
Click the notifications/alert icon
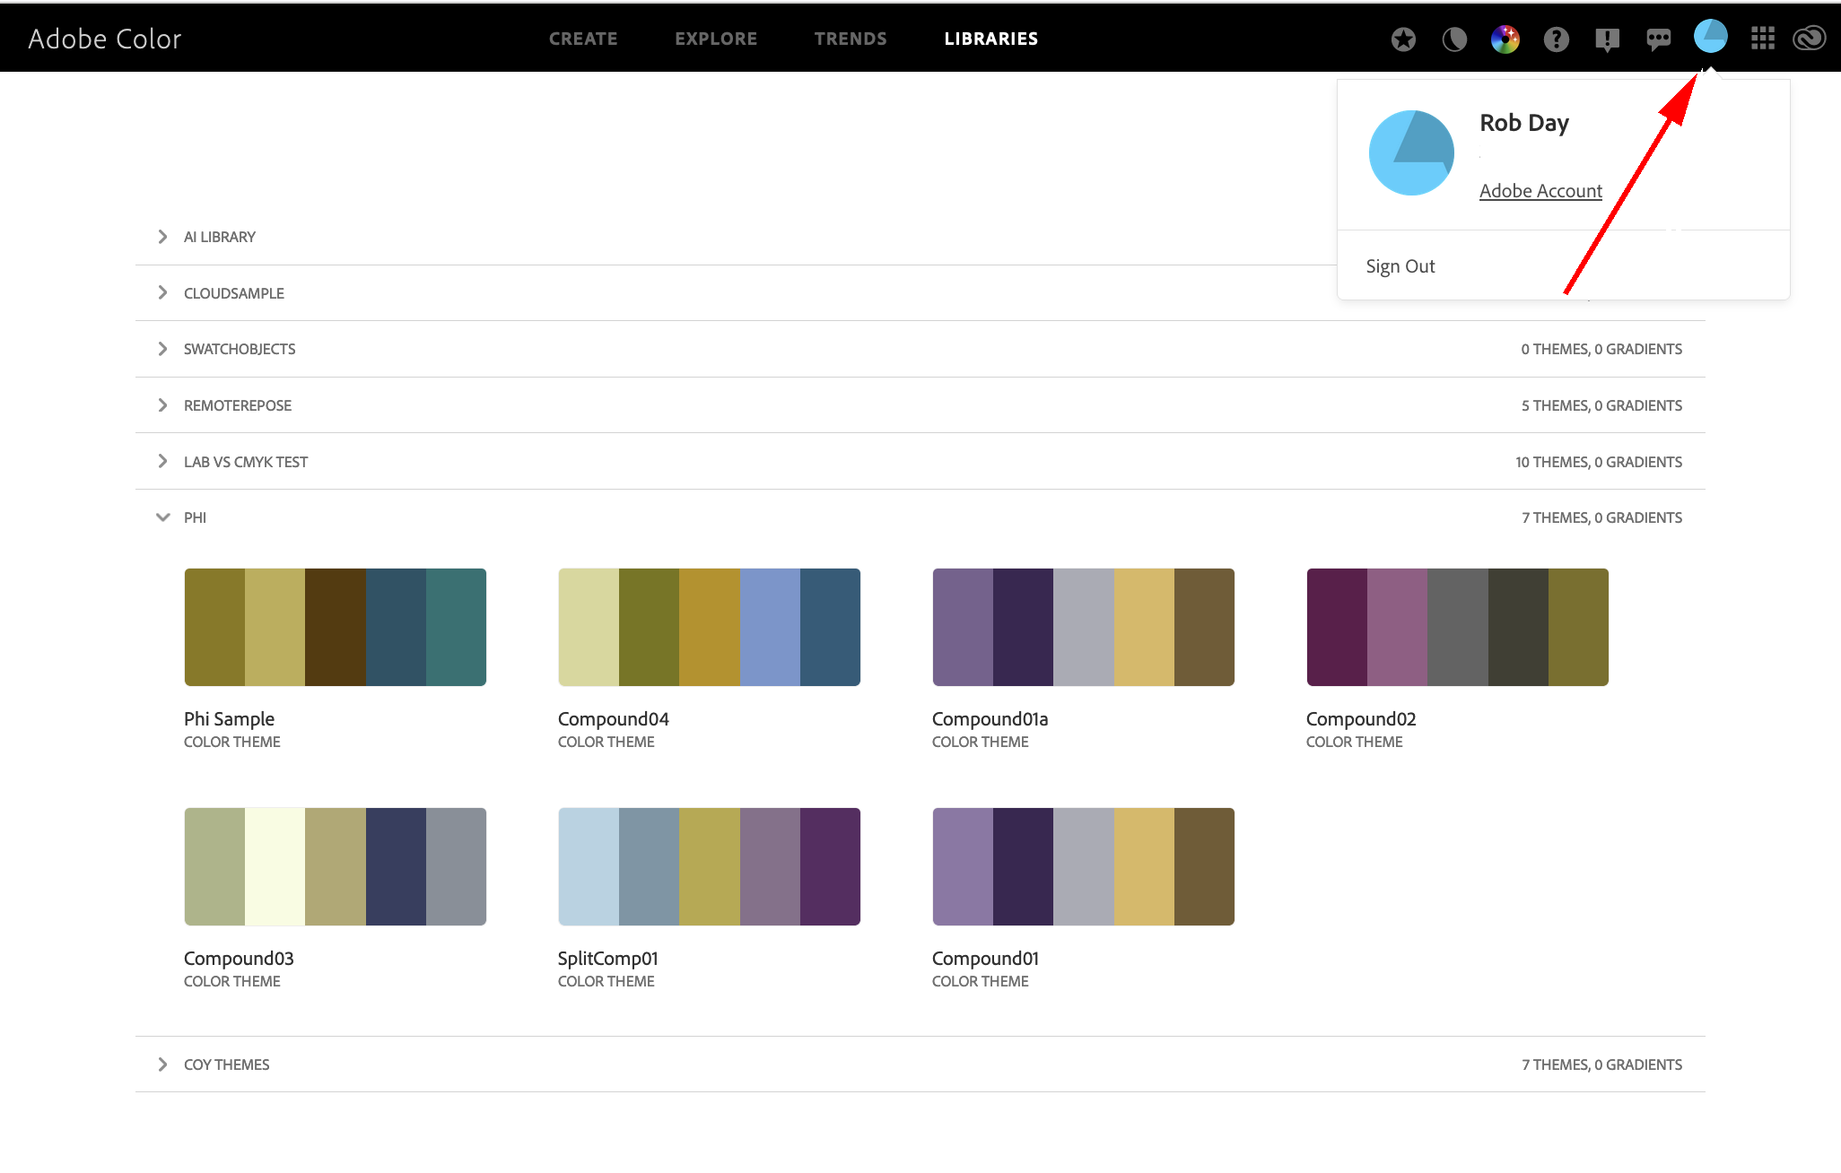pyautogui.click(x=1606, y=38)
